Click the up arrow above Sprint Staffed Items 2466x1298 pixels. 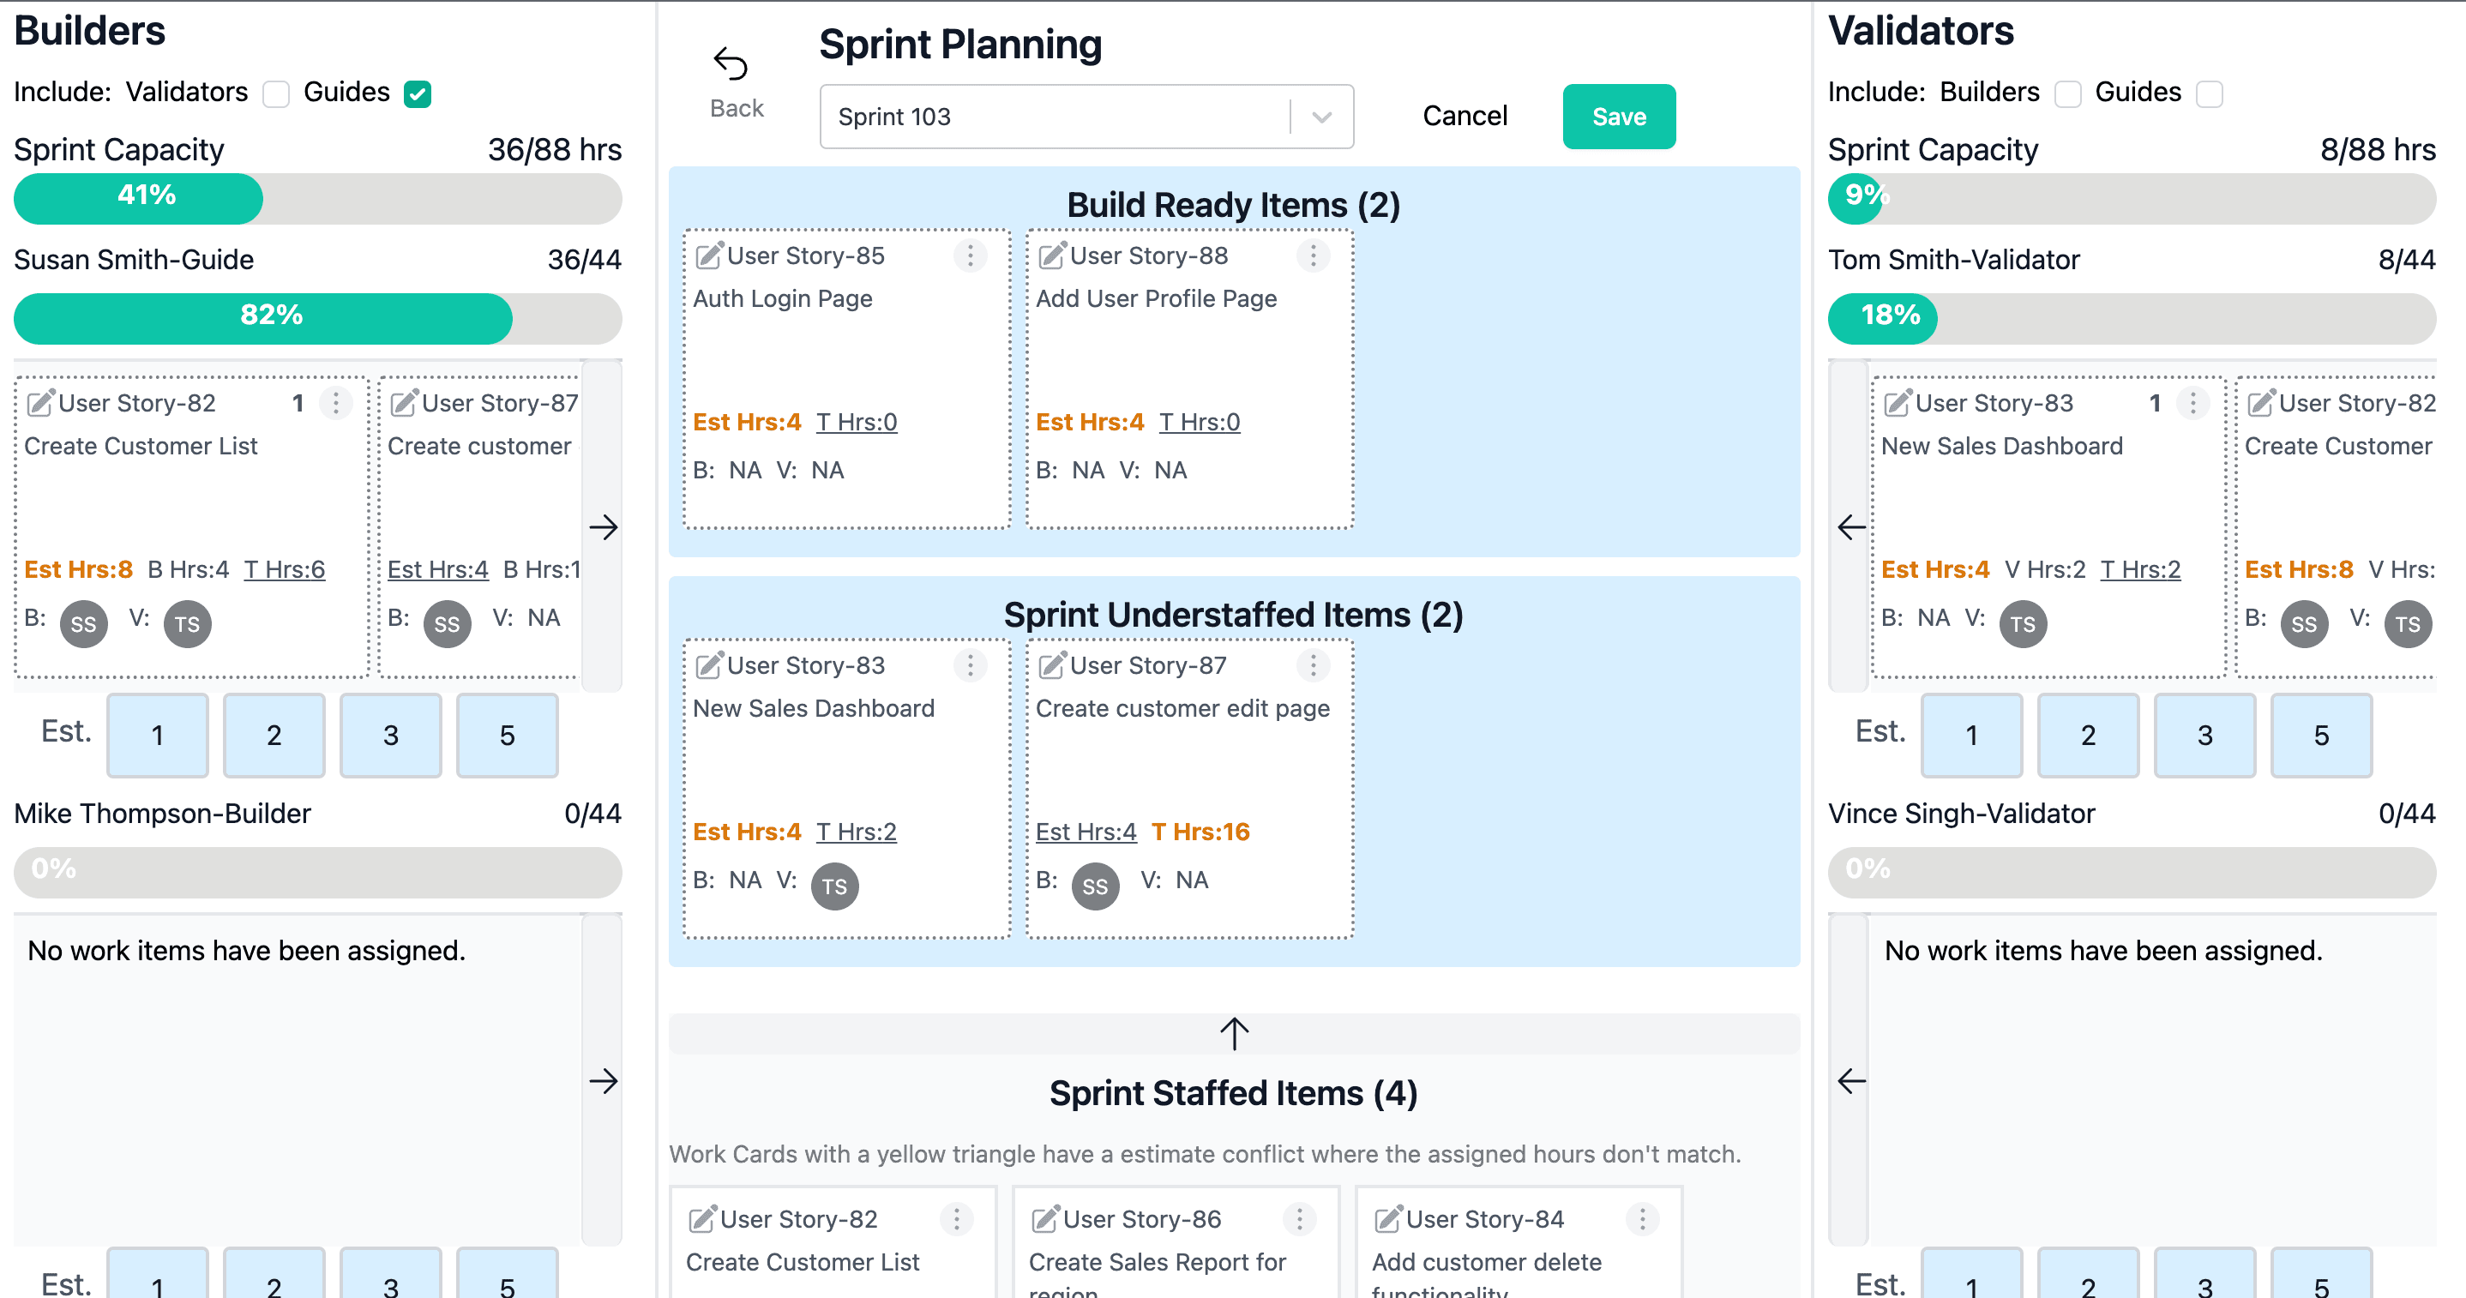(1233, 1032)
